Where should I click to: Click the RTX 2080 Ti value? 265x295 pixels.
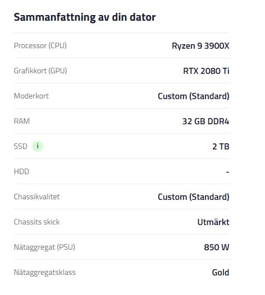point(206,71)
